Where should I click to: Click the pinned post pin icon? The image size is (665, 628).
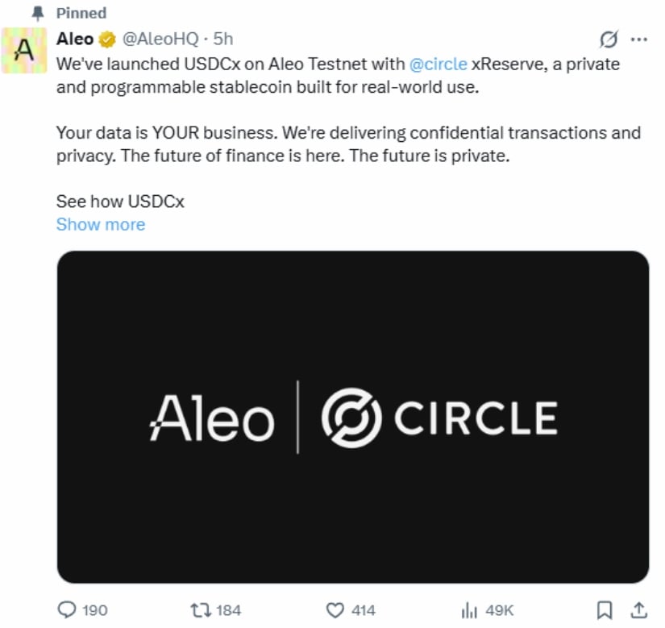coord(34,12)
